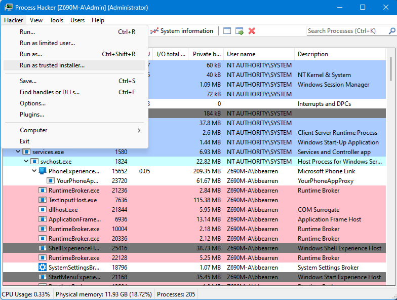
Task: Click the find window and thread icon
Action: (x=239, y=31)
